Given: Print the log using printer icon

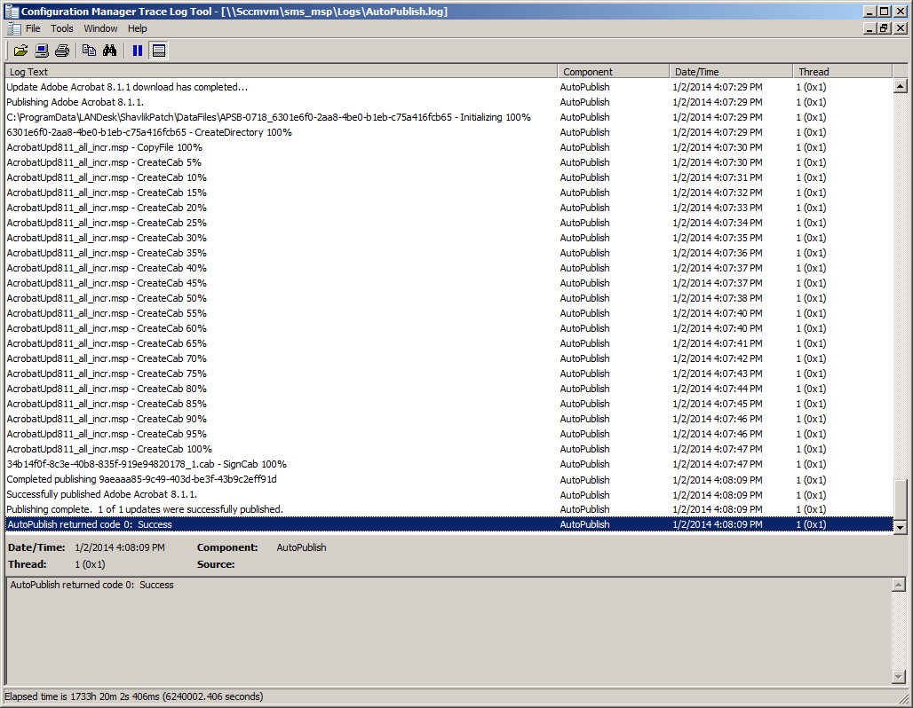Looking at the screenshot, I should pyautogui.click(x=62, y=51).
